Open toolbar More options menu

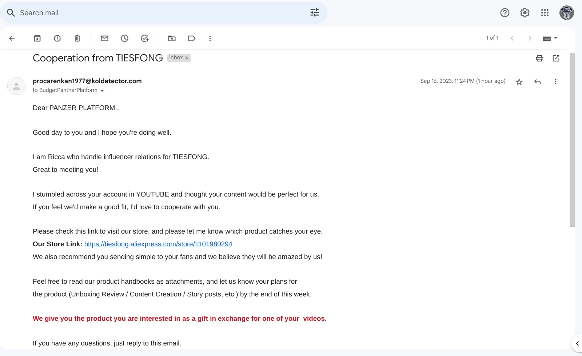click(x=210, y=38)
